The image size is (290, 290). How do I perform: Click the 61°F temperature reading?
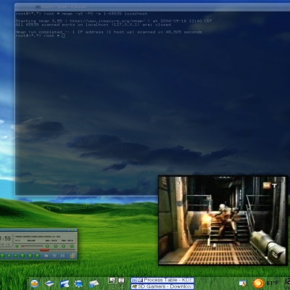click(273, 283)
